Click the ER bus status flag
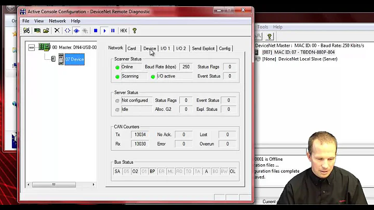Image resolution: width=374 pixels, height=210 pixels. [162, 172]
